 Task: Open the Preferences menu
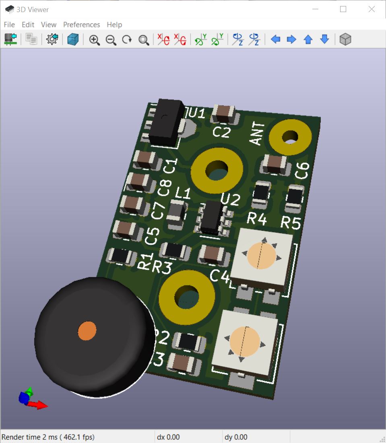coord(81,25)
